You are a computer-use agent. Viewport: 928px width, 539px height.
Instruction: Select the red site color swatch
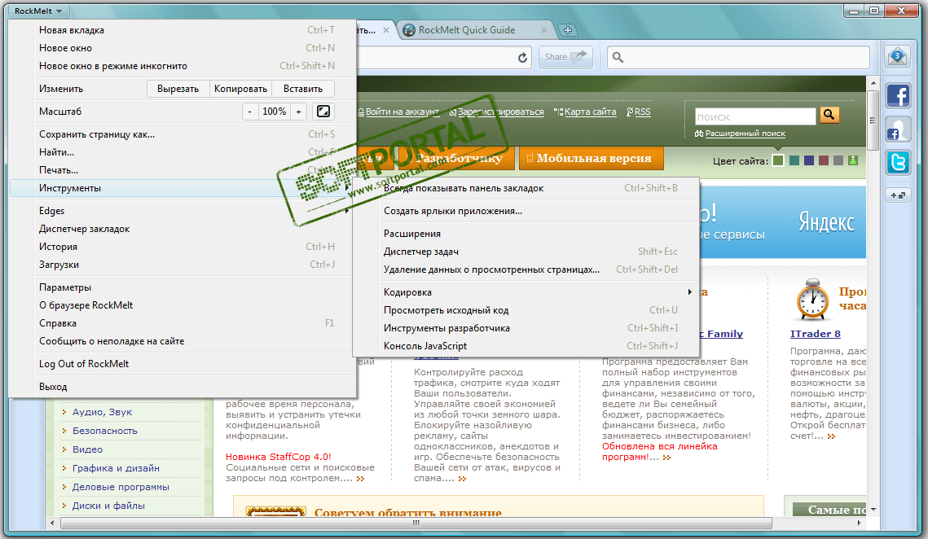pyautogui.click(x=823, y=160)
